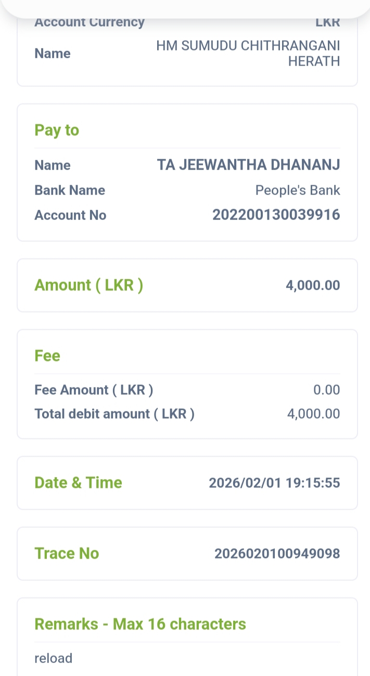The image size is (370, 676).
Task: Click the payer name HM SUMUDU CHITHRANGANI HERATH
Action: (x=248, y=54)
